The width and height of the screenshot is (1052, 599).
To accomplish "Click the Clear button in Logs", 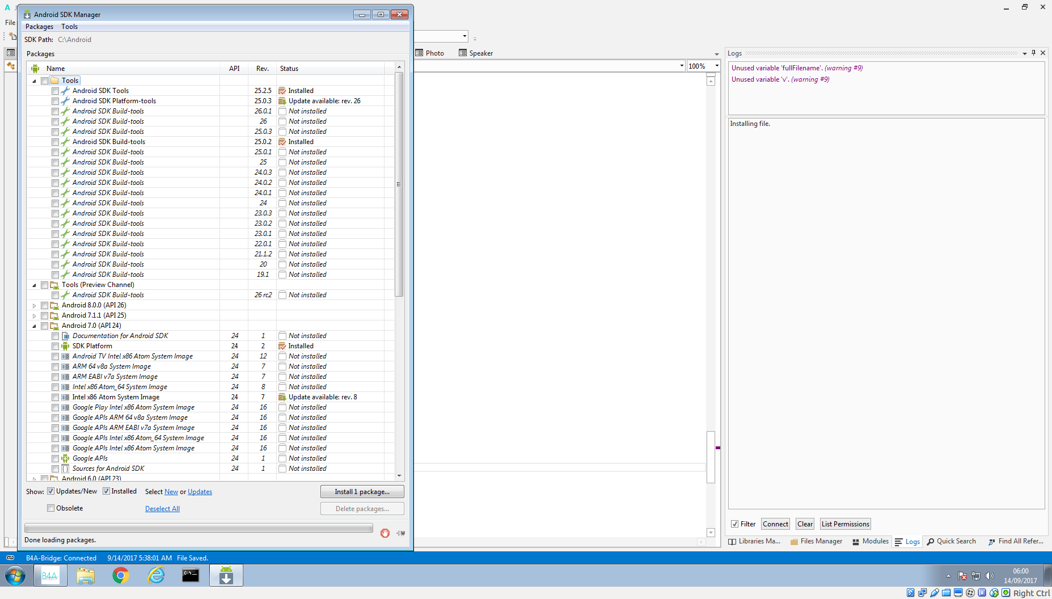I will coord(805,524).
